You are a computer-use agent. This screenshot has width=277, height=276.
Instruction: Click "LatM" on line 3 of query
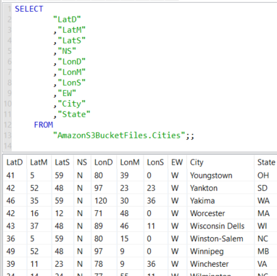[72, 30]
